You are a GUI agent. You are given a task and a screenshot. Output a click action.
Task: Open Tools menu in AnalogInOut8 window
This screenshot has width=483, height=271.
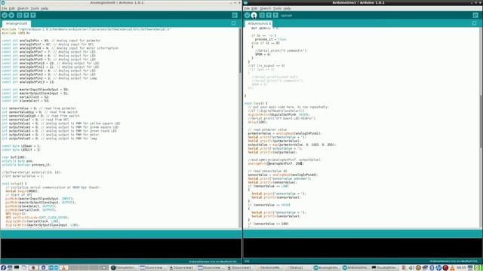(x=35, y=8)
